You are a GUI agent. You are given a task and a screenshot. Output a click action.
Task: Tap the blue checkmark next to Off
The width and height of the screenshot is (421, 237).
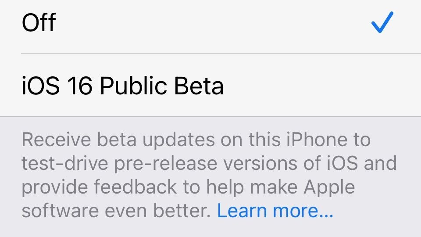click(382, 22)
